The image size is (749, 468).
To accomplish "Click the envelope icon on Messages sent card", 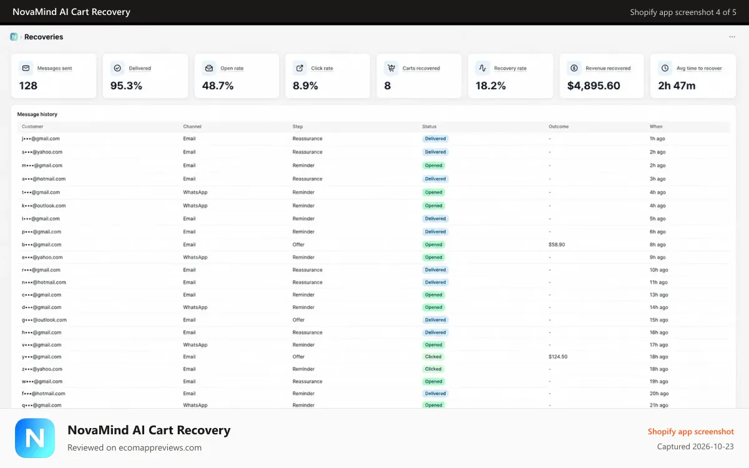I will [x=26, y=68].
